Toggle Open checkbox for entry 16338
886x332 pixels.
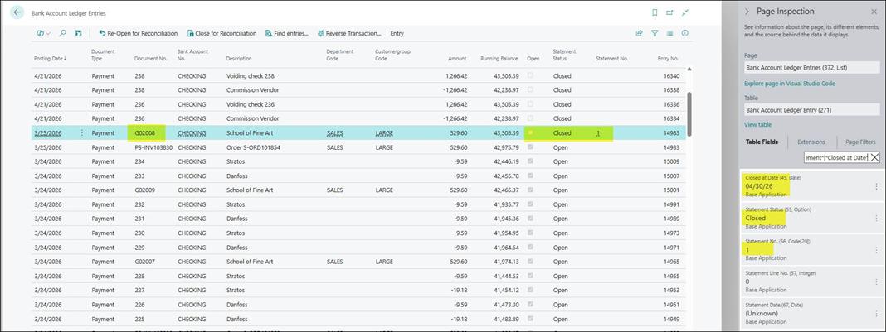point(530,89)
